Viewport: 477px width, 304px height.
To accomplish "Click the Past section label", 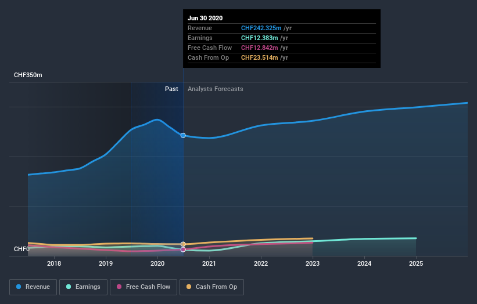I will [x=171, y=89].
